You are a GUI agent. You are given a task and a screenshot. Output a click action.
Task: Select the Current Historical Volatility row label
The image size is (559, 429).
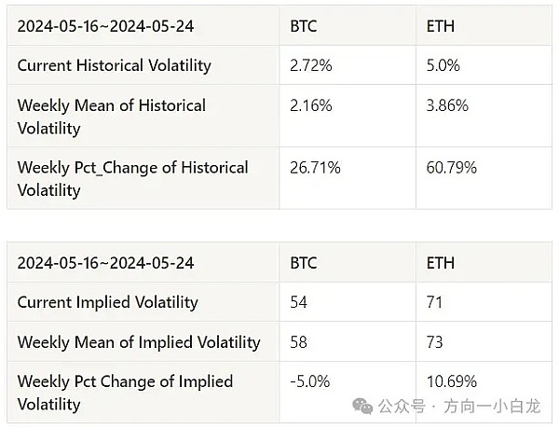(115, 65)
